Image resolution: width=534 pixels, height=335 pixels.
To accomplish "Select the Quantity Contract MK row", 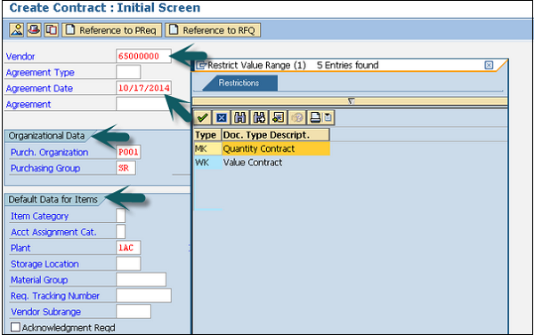I will (262, 148).
